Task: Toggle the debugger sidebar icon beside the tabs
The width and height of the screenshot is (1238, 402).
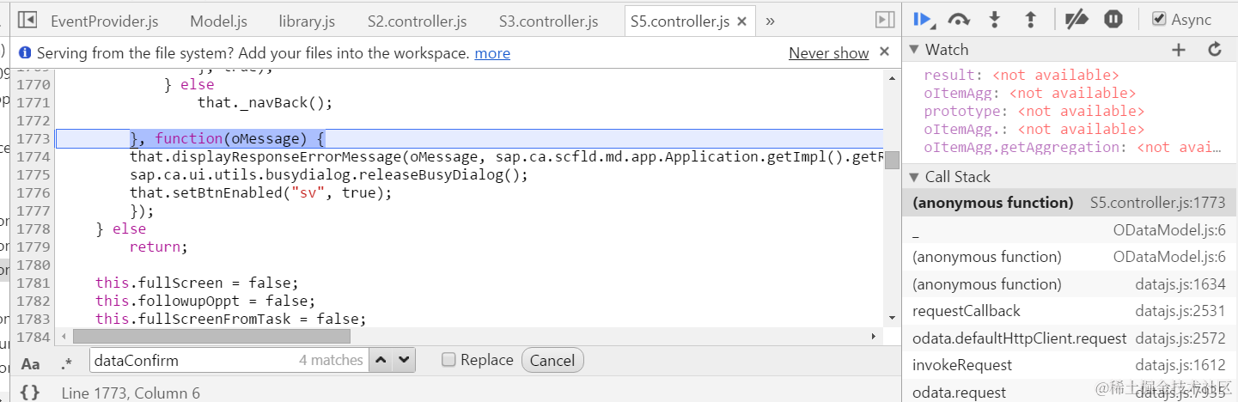Action: point(884,20)
